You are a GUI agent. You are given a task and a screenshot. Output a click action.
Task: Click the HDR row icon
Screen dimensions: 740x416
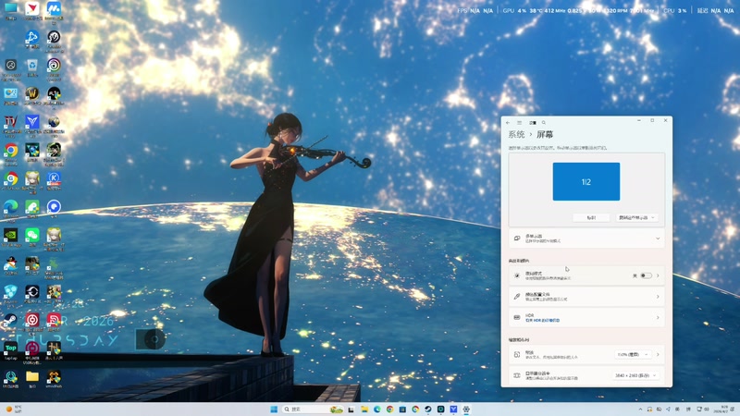coord(517,317)
